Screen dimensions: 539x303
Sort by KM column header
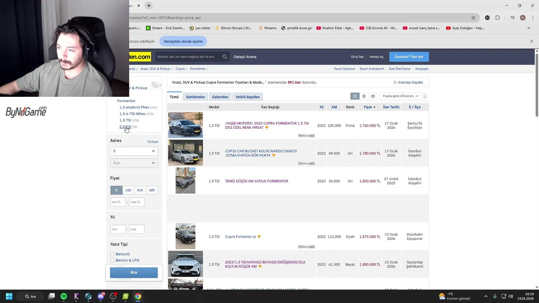click(334, 107)
